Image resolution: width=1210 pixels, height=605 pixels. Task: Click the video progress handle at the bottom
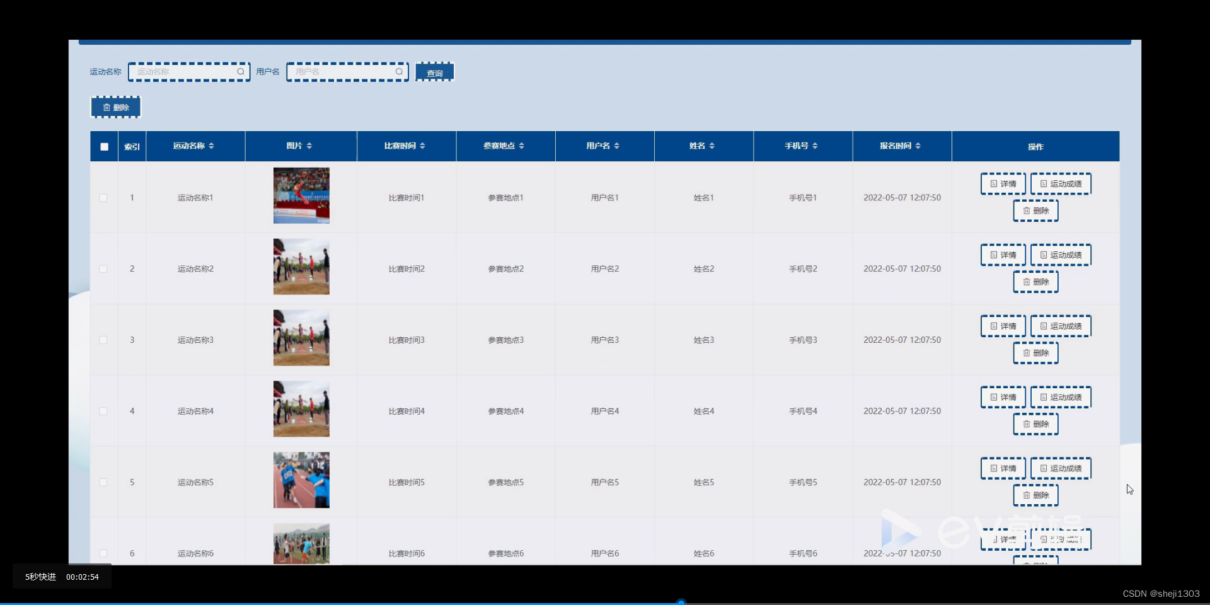(x=681, y=602)
